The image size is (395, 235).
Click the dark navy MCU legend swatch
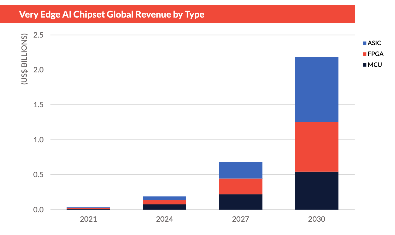[x=364, y=65]
